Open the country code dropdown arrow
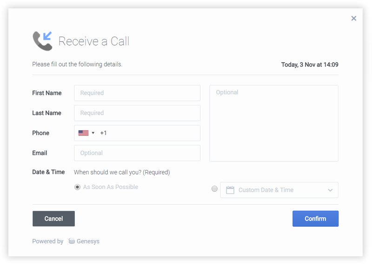This screenshot has width=372, height=267. [93, 133]
